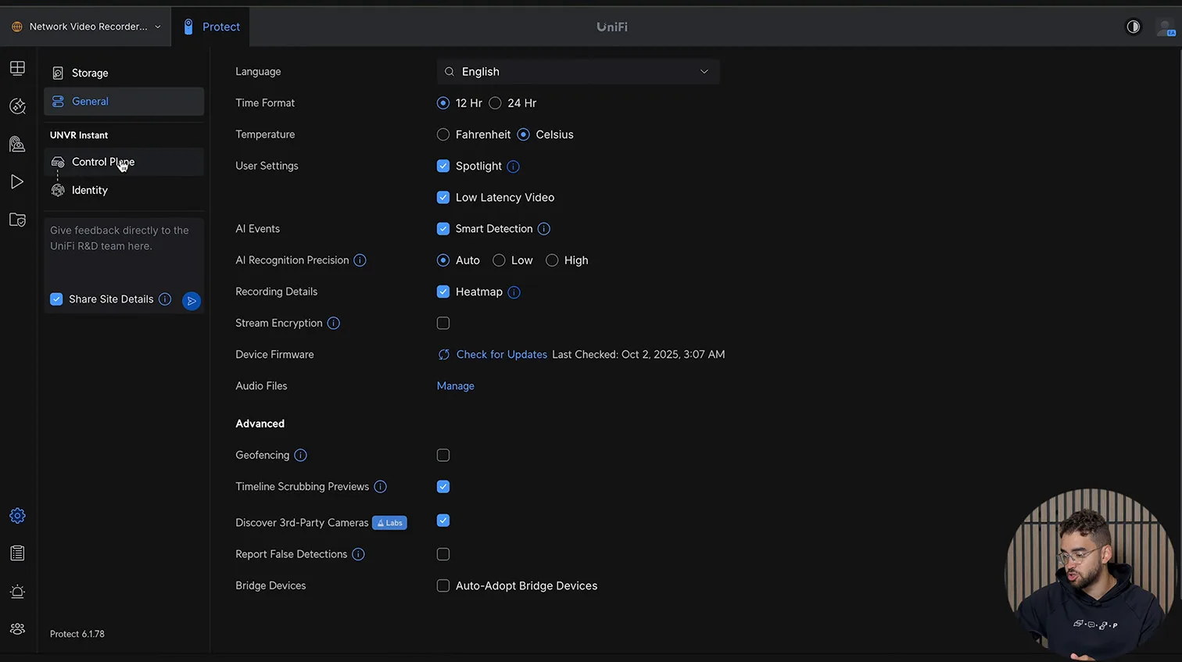
Task: Open the dashboard grid icon in left sidebar
Action: pos(17,68)
